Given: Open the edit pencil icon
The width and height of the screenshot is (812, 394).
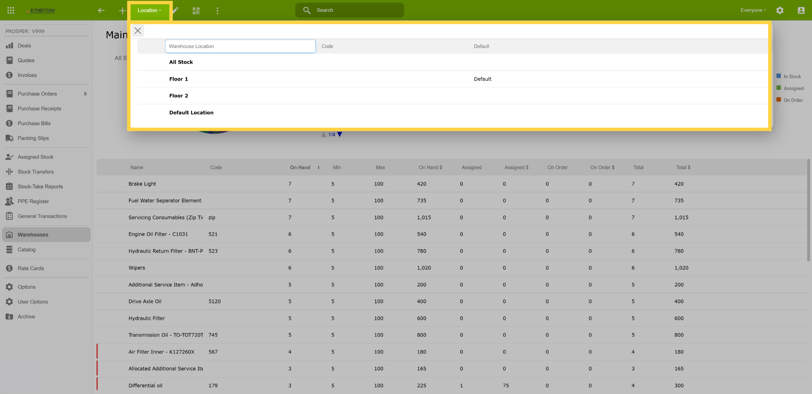Looking at the screenshot, I should (175, 10).
